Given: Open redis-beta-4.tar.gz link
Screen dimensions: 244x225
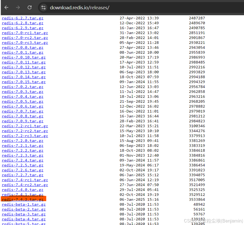Looking at the screenshot, I should (x=24, y=219).
